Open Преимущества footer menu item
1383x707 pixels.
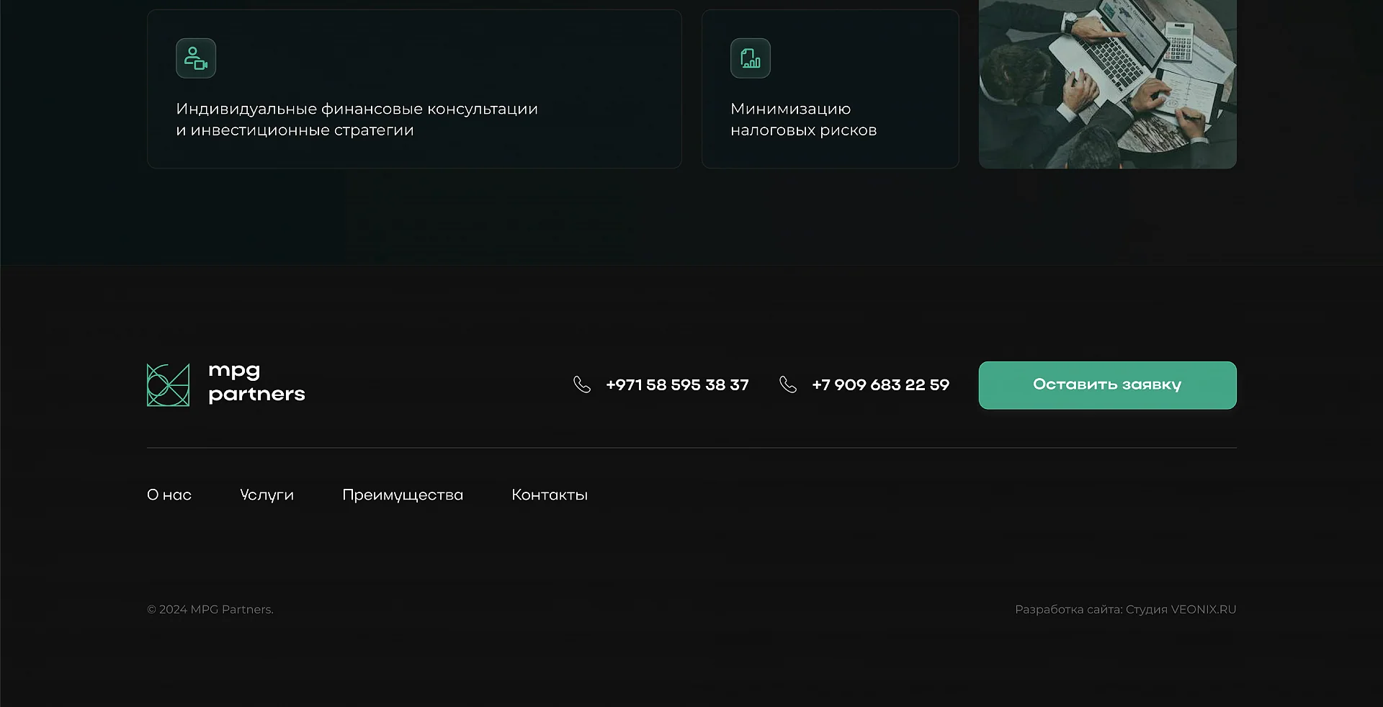coord(403,495)
